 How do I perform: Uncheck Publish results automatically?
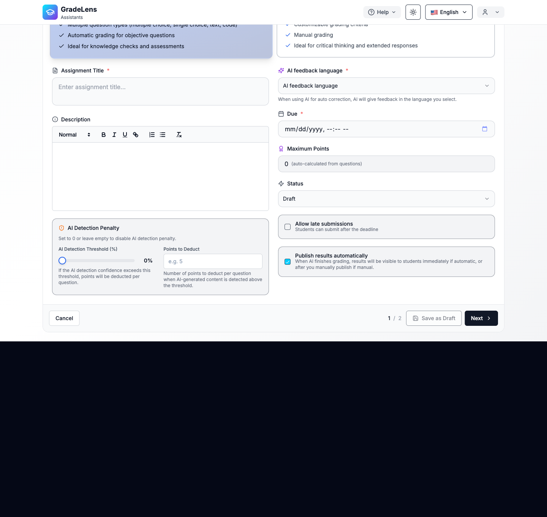pyautogui.click(x=288, y=262)
